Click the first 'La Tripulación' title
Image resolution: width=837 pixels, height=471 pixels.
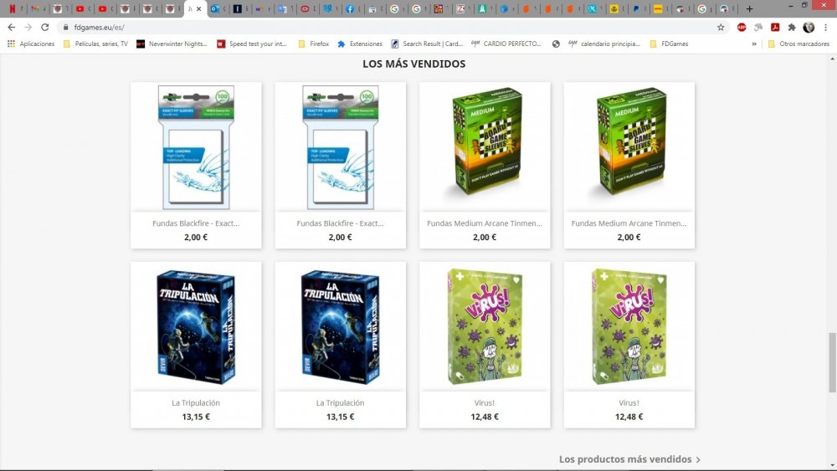(x=196, y=402)
